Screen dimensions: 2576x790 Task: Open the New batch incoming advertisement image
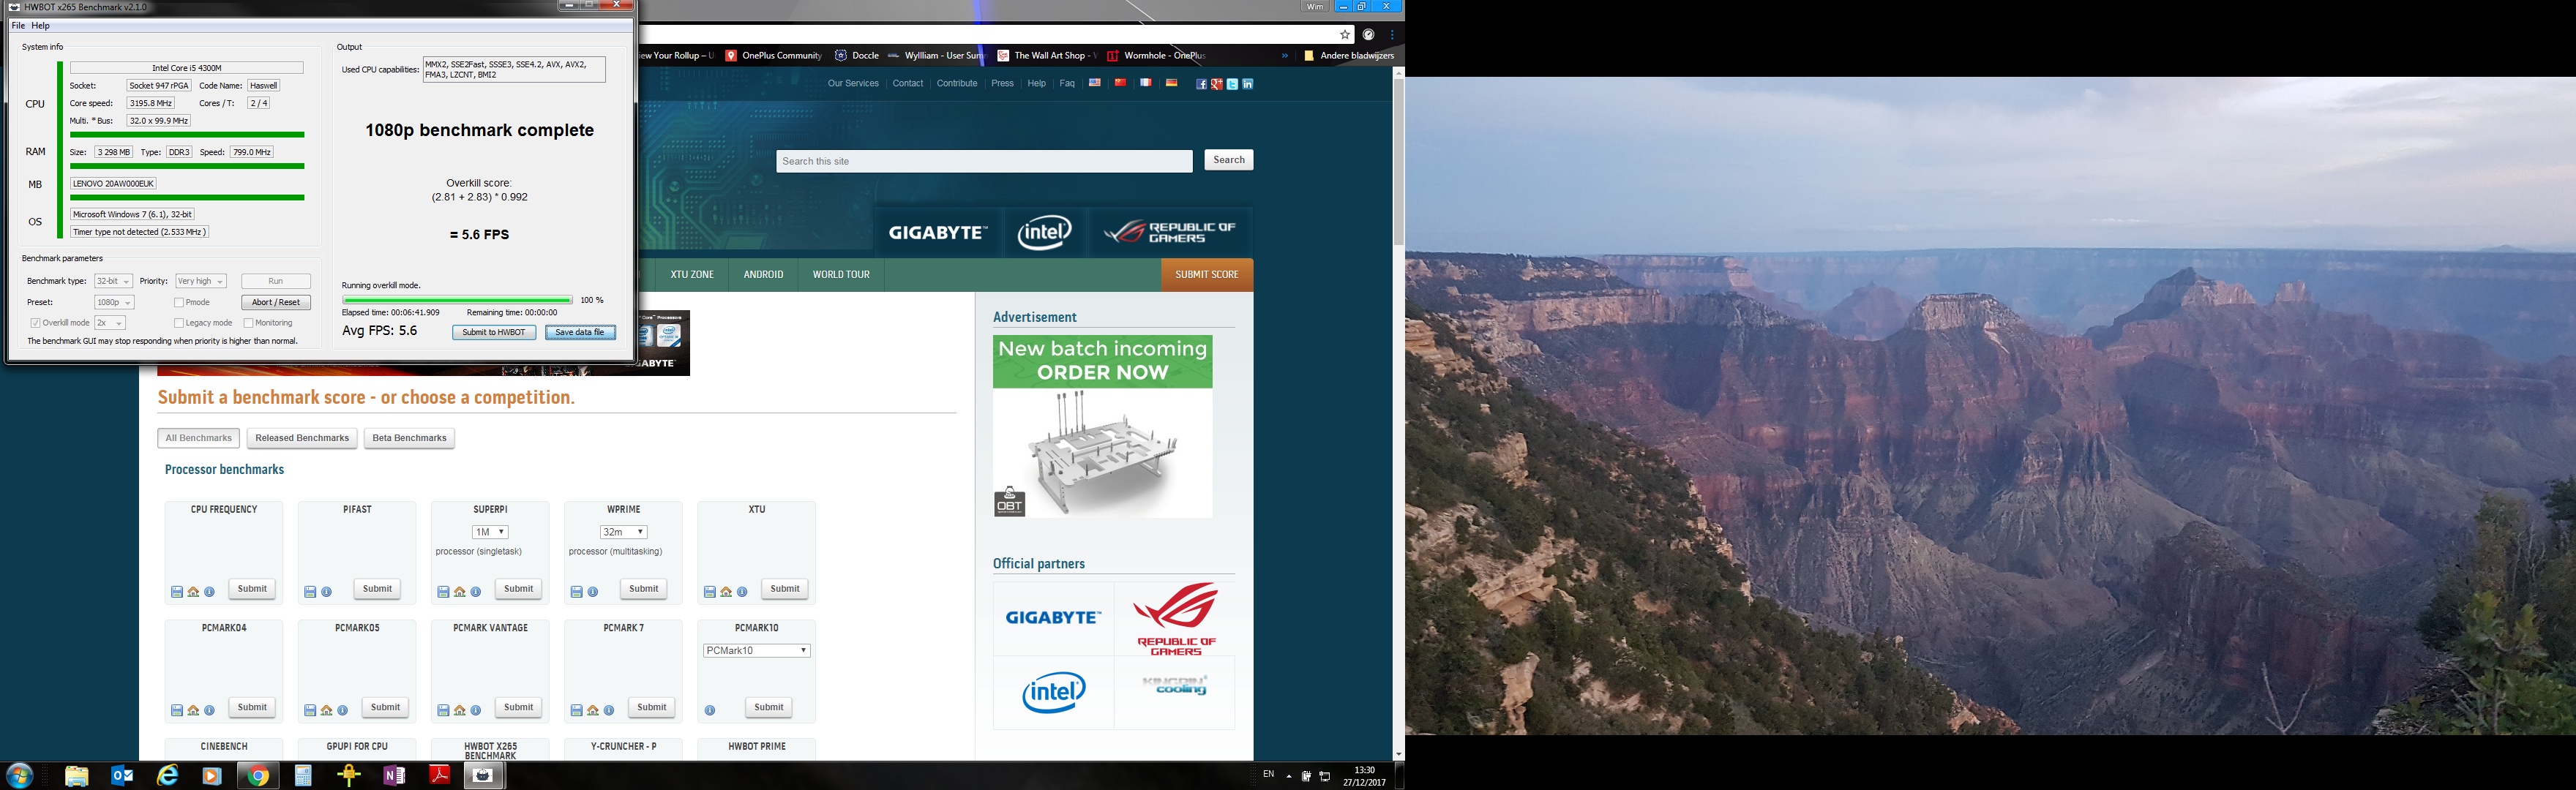(1103, 426)
